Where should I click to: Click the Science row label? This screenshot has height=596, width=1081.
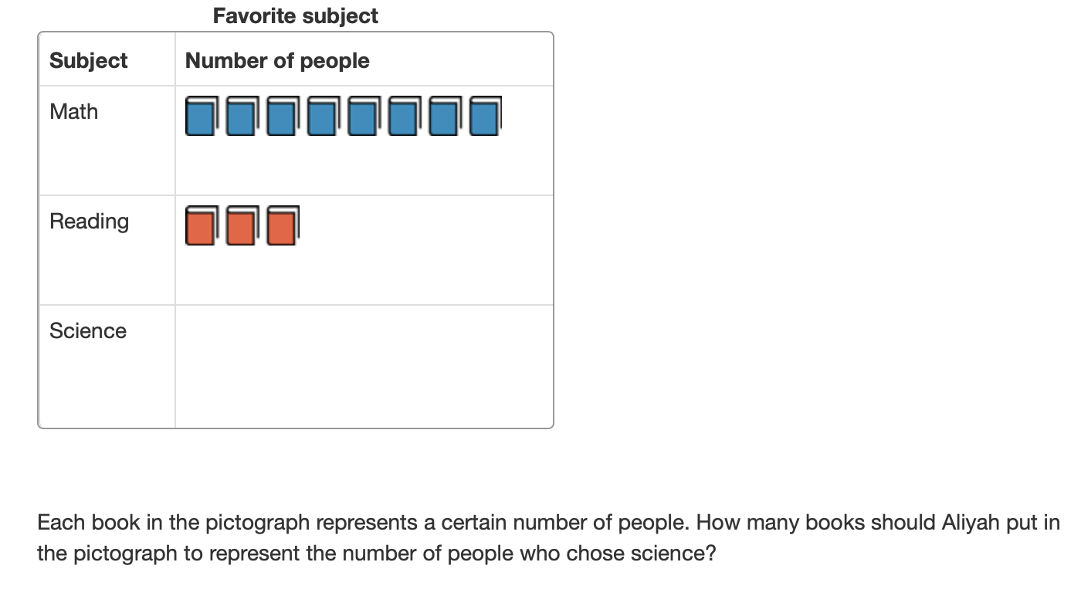point(88,331)
